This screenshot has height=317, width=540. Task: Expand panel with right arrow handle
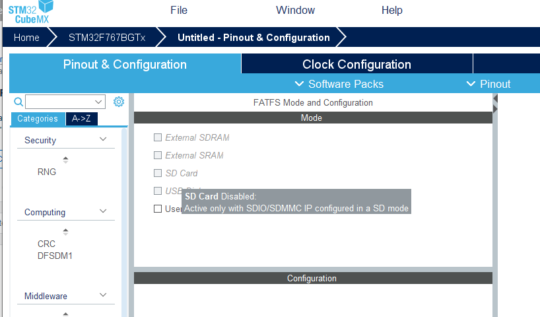coord(495,109)
